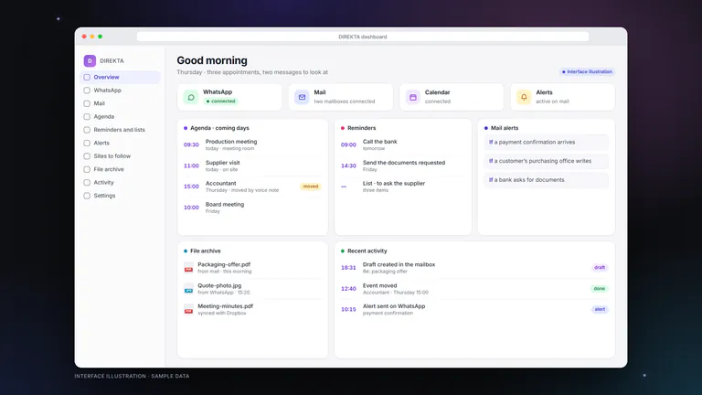Open Meeting-minutes.pdf file name

[225, 306]
